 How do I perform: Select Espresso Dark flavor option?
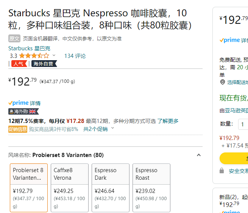[111, 188]
